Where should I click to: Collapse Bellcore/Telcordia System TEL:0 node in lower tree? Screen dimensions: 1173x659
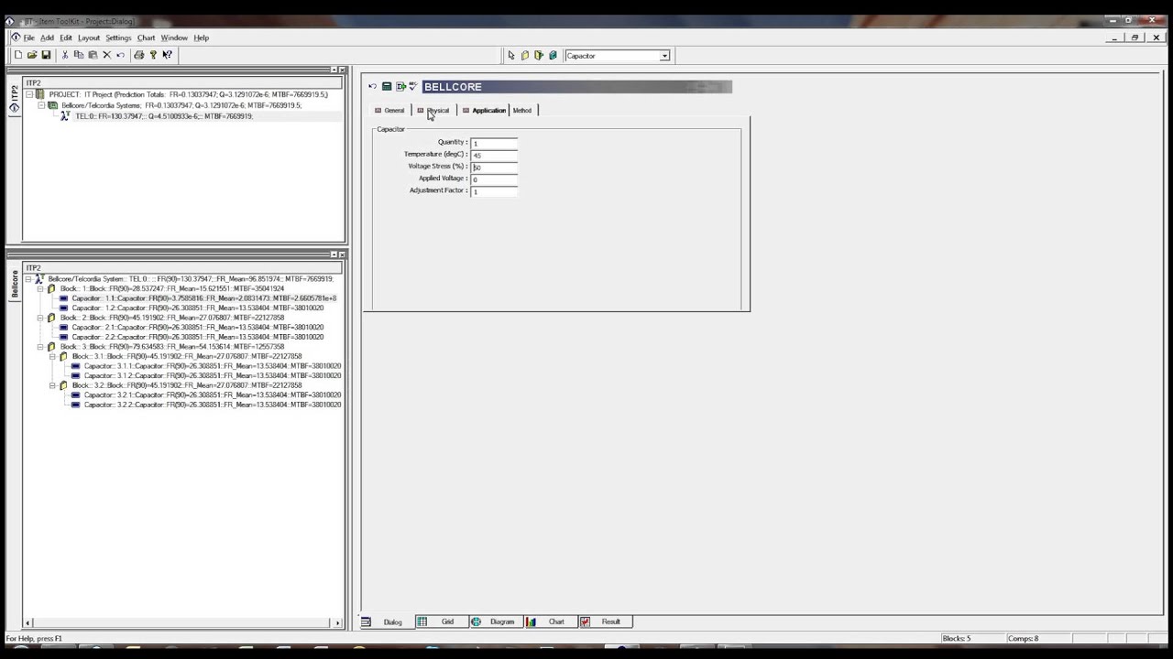click(x=27, y=279)
